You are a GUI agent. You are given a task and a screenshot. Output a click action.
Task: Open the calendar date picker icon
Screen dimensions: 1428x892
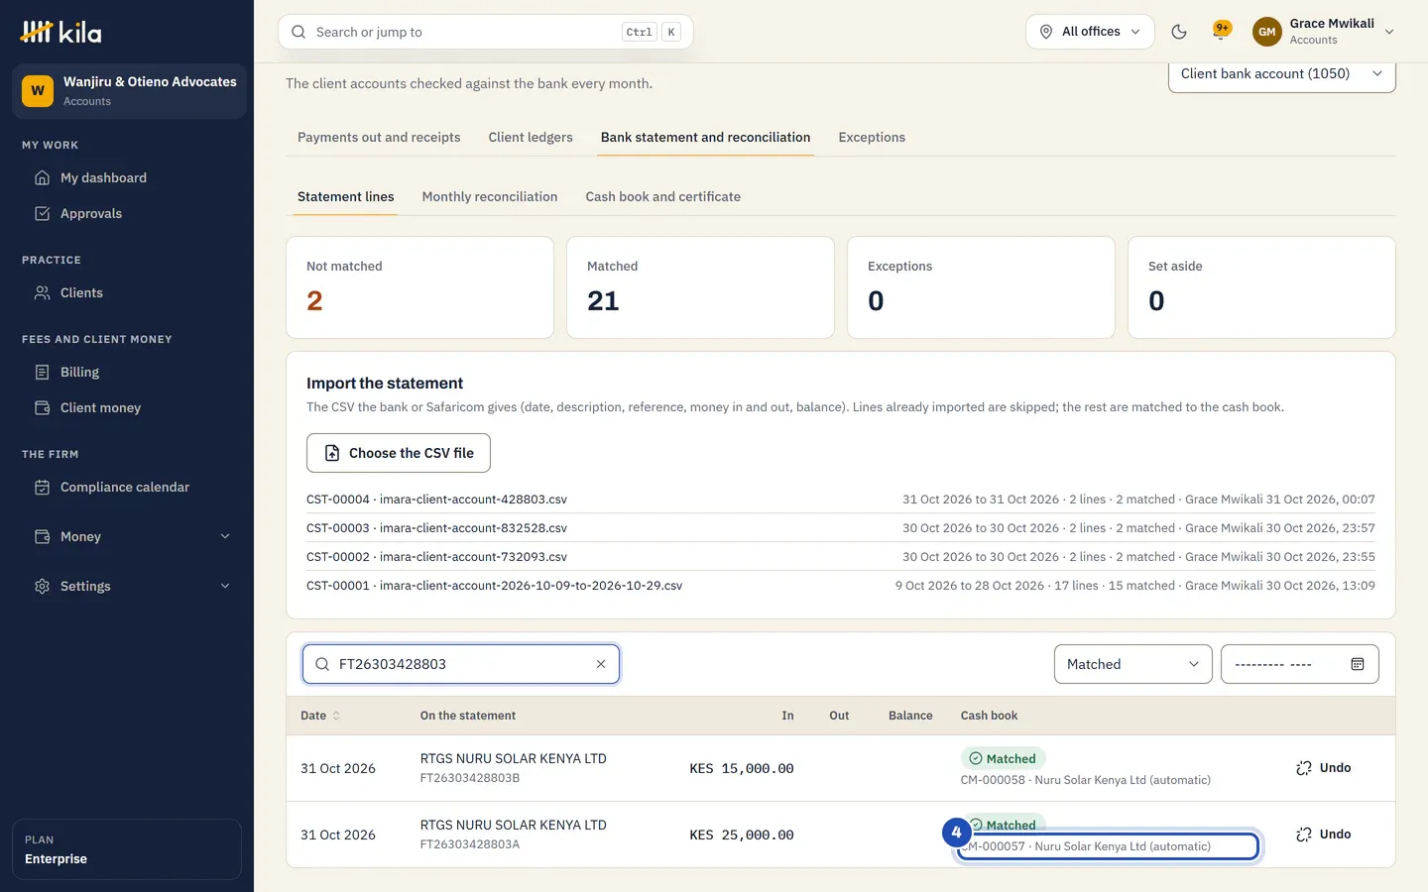(1358, 664)
